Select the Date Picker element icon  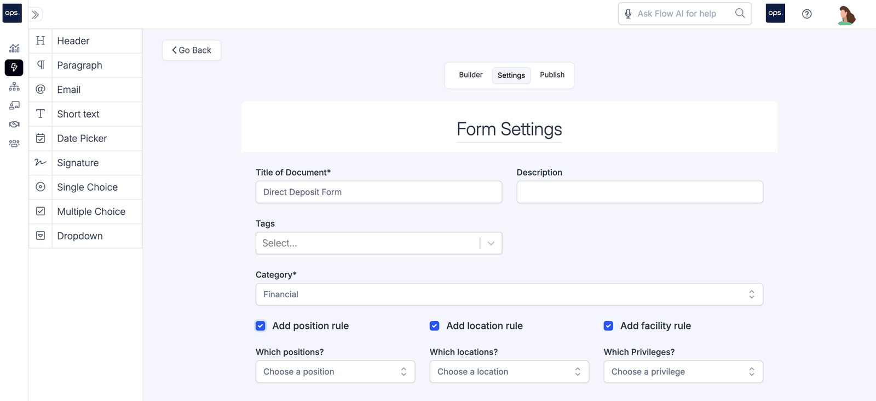(41, 138)
